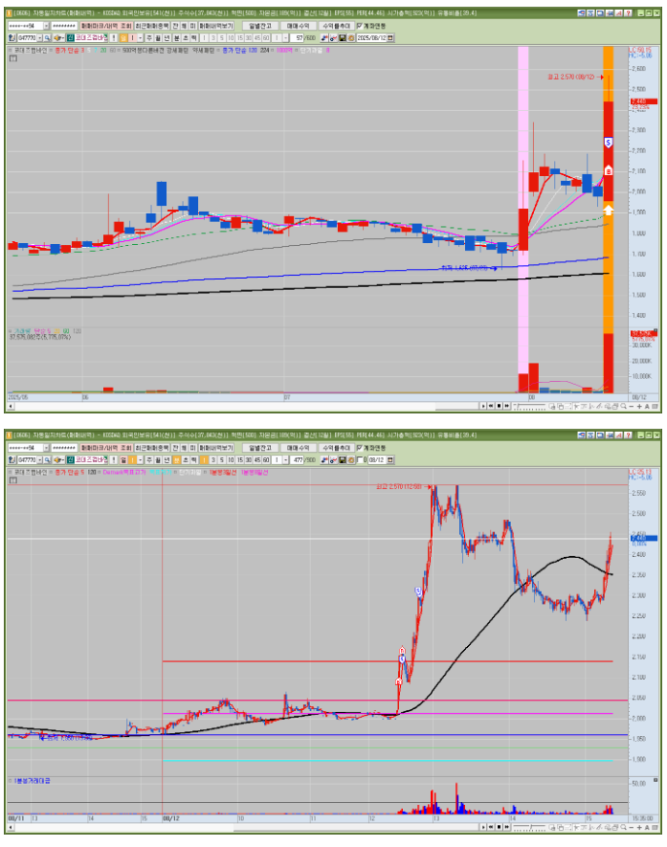Click rewind control below the minute chart
This screenshot has height=847, width=667.
click(490, 828)
